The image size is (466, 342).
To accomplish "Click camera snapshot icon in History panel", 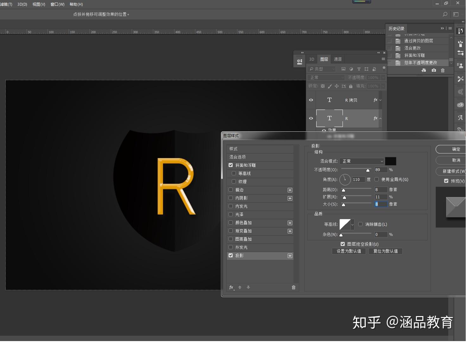I will tap(433, 70).
